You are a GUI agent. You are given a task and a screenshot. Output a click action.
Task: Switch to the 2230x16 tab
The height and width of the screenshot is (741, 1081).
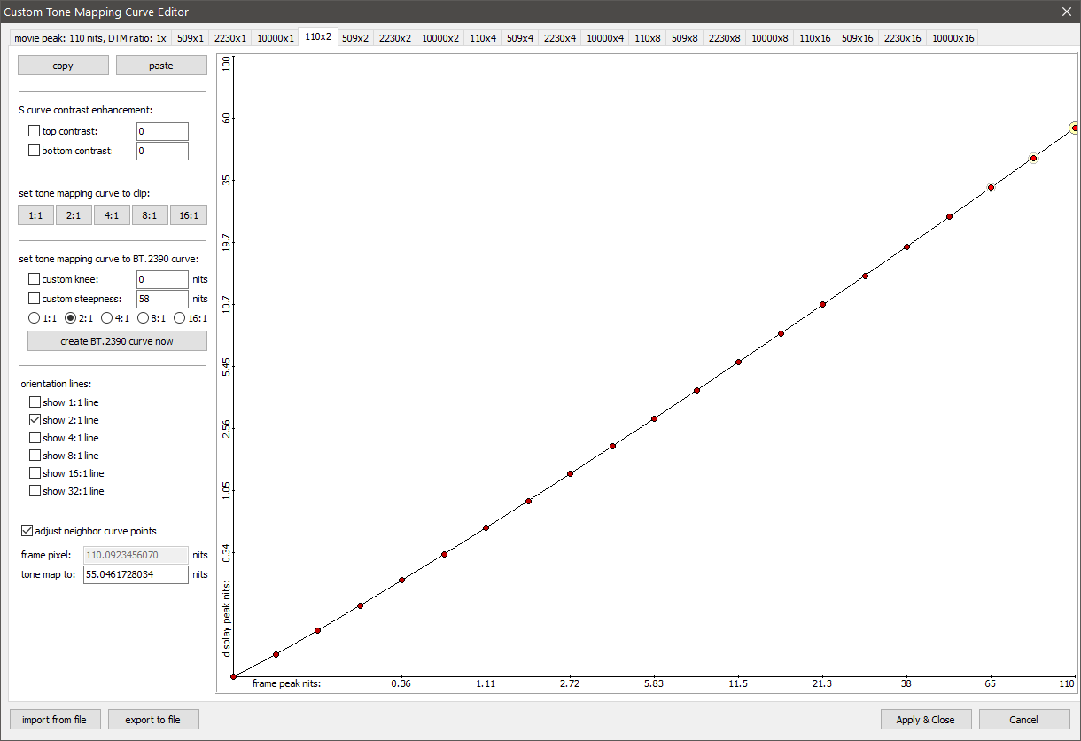[x=903, y=38]
